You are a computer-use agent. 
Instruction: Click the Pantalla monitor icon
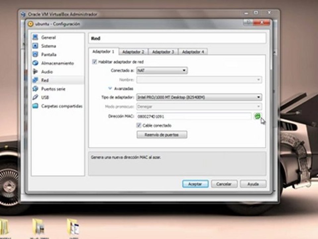click(x=35, y=54)
